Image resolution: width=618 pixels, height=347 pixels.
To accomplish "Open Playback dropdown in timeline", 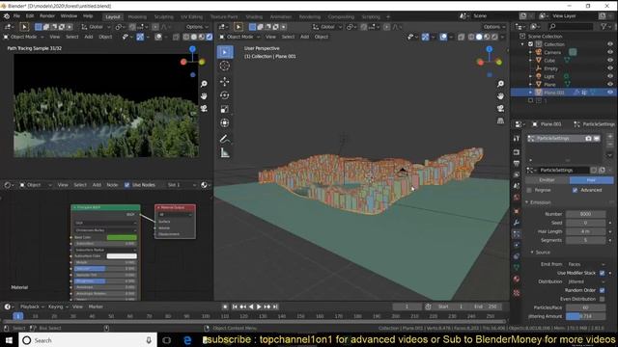I will point(32,307).
